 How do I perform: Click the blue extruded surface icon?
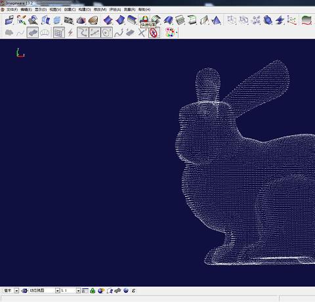pyautogui.click(x=132, y=20)
